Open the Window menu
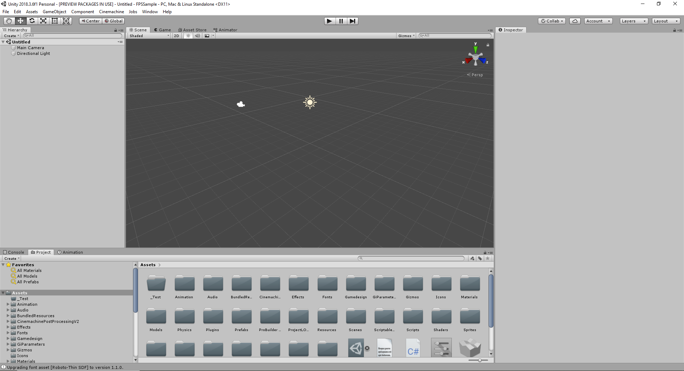Screen dimensions: 684x371 pyautogui.click(x=150, y=12)
